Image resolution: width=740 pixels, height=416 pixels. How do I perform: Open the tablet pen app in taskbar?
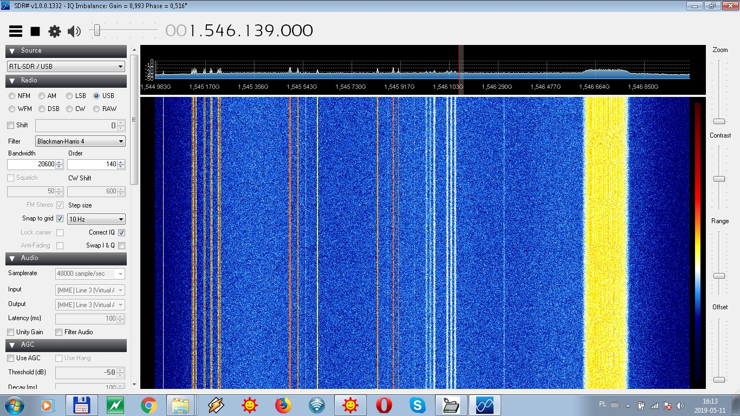click(x=451, y=405)
